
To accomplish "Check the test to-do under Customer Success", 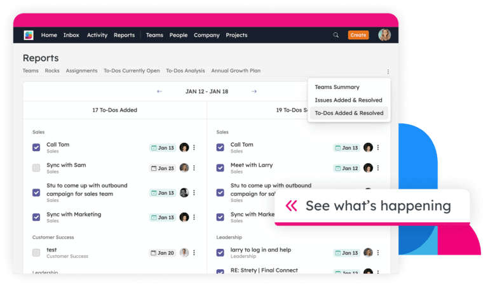I will tap(36, 253).
